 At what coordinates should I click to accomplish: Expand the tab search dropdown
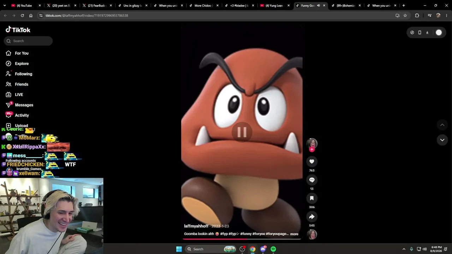pyautogui.click(x=5, y=6)
